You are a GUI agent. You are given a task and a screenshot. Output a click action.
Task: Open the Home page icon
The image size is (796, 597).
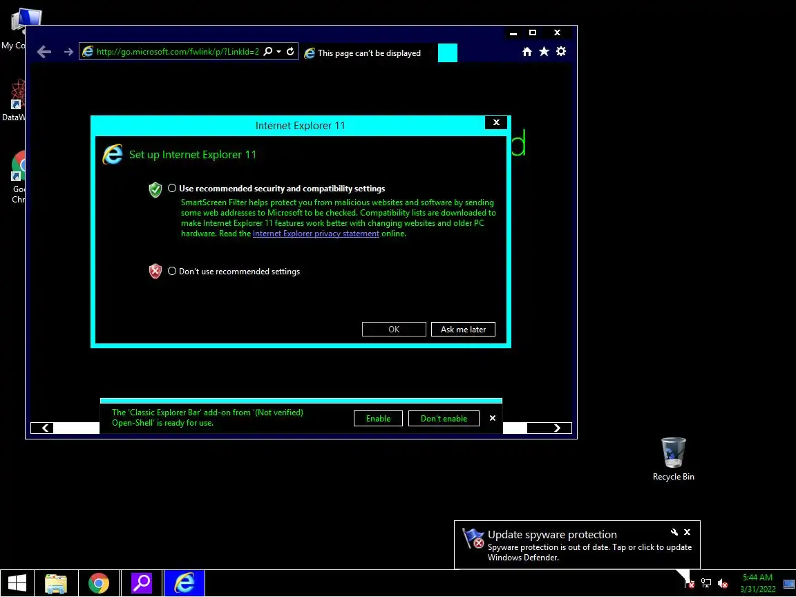527,51
